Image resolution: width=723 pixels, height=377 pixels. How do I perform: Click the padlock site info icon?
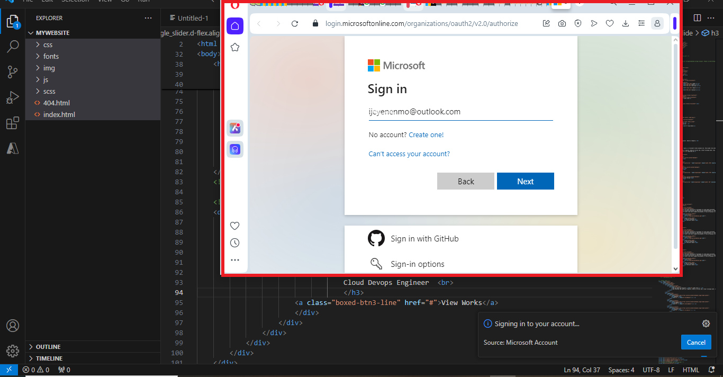(x=315, y=23)
